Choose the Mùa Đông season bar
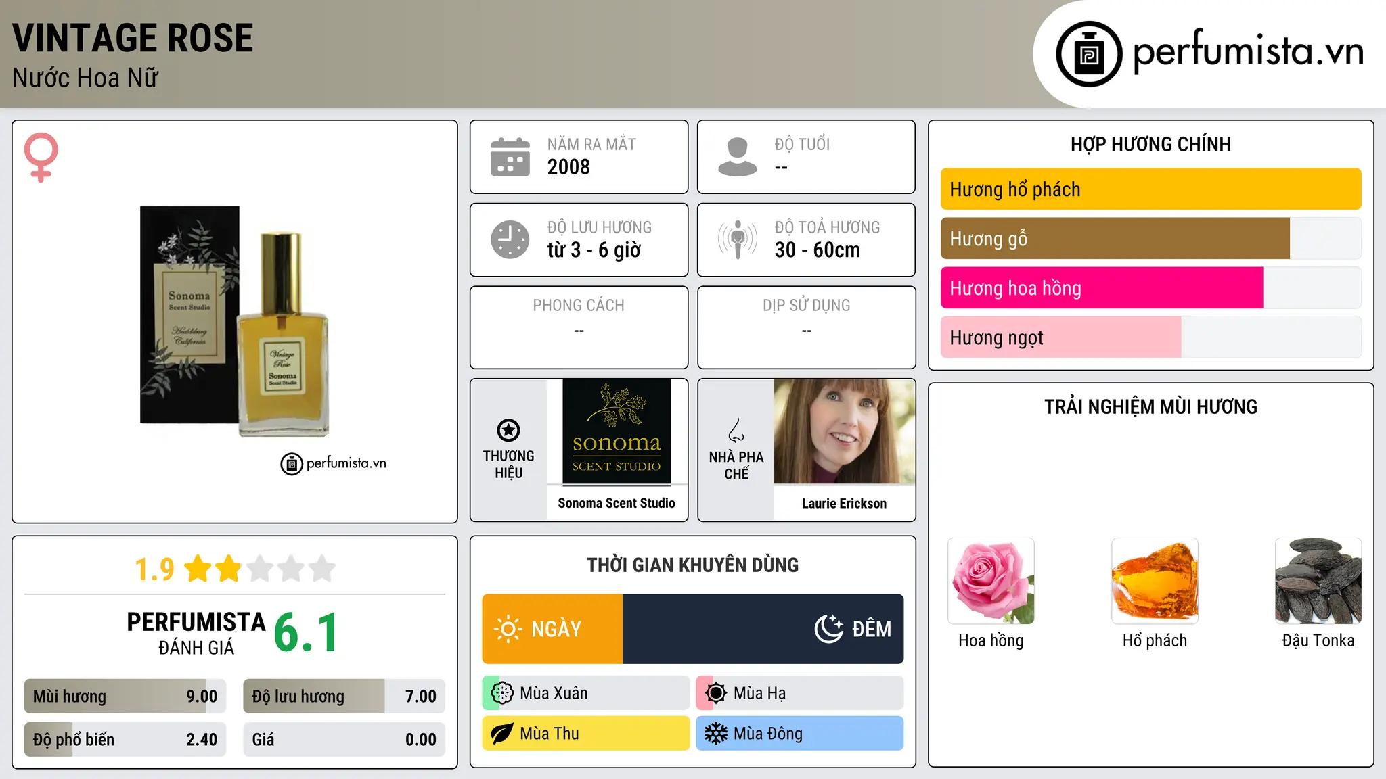This screenshot has height=779, width=1386. tap(800, 734)
